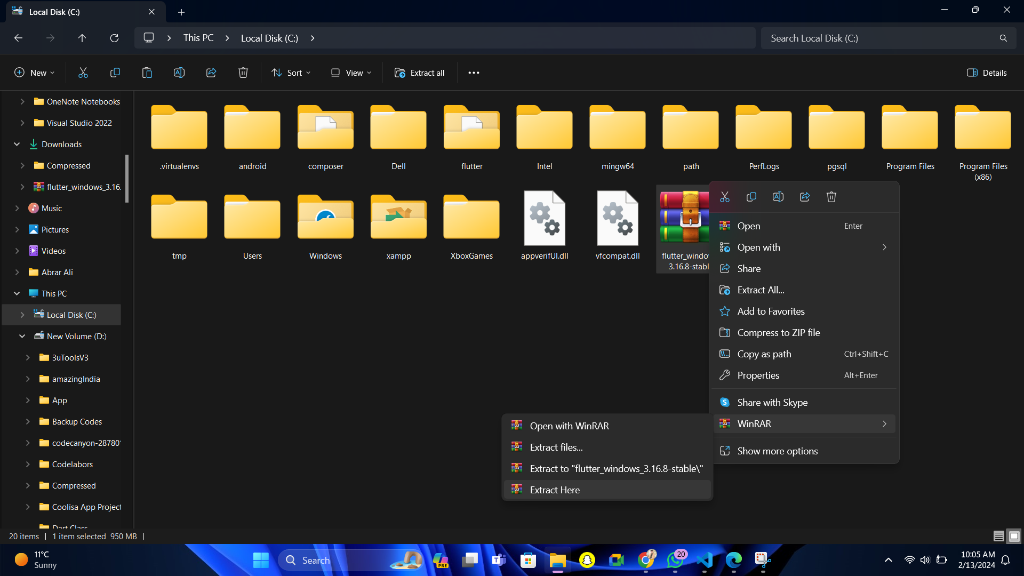
Task: Open WhatsApp from the taskbar
Action: (675, 560)
